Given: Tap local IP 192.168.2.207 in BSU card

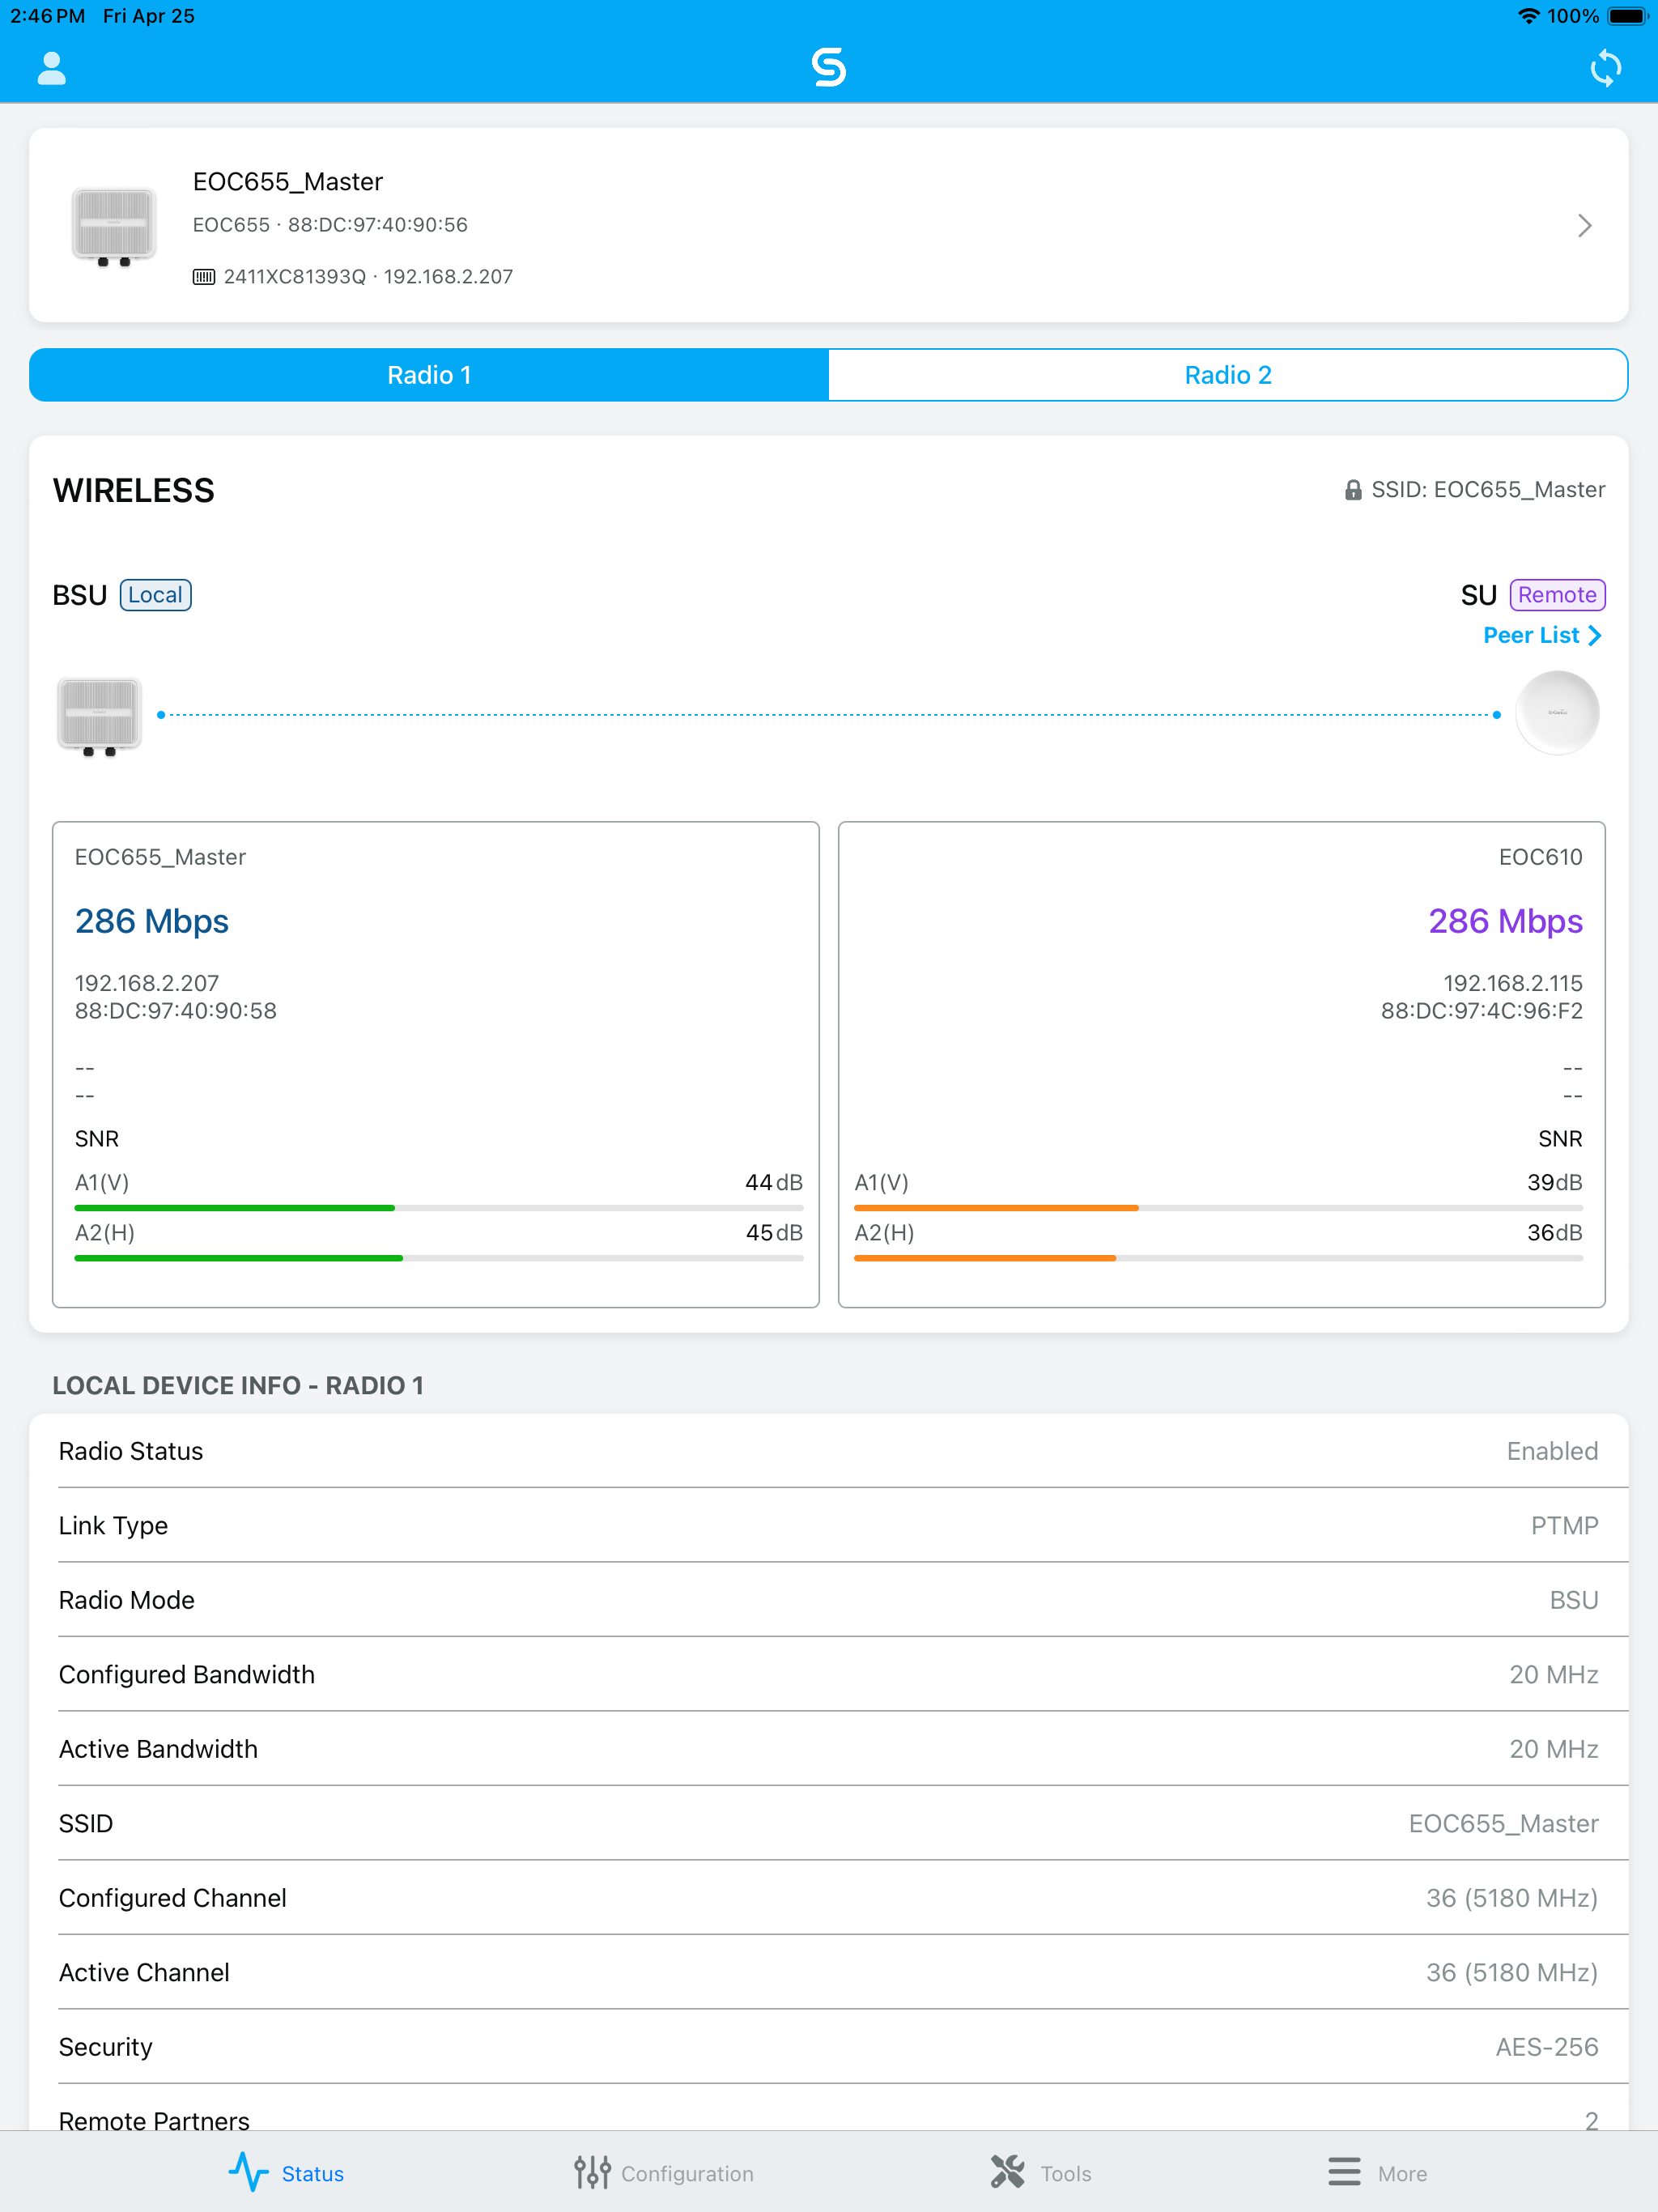Looking at the screenshot, I should pos(147,983).
